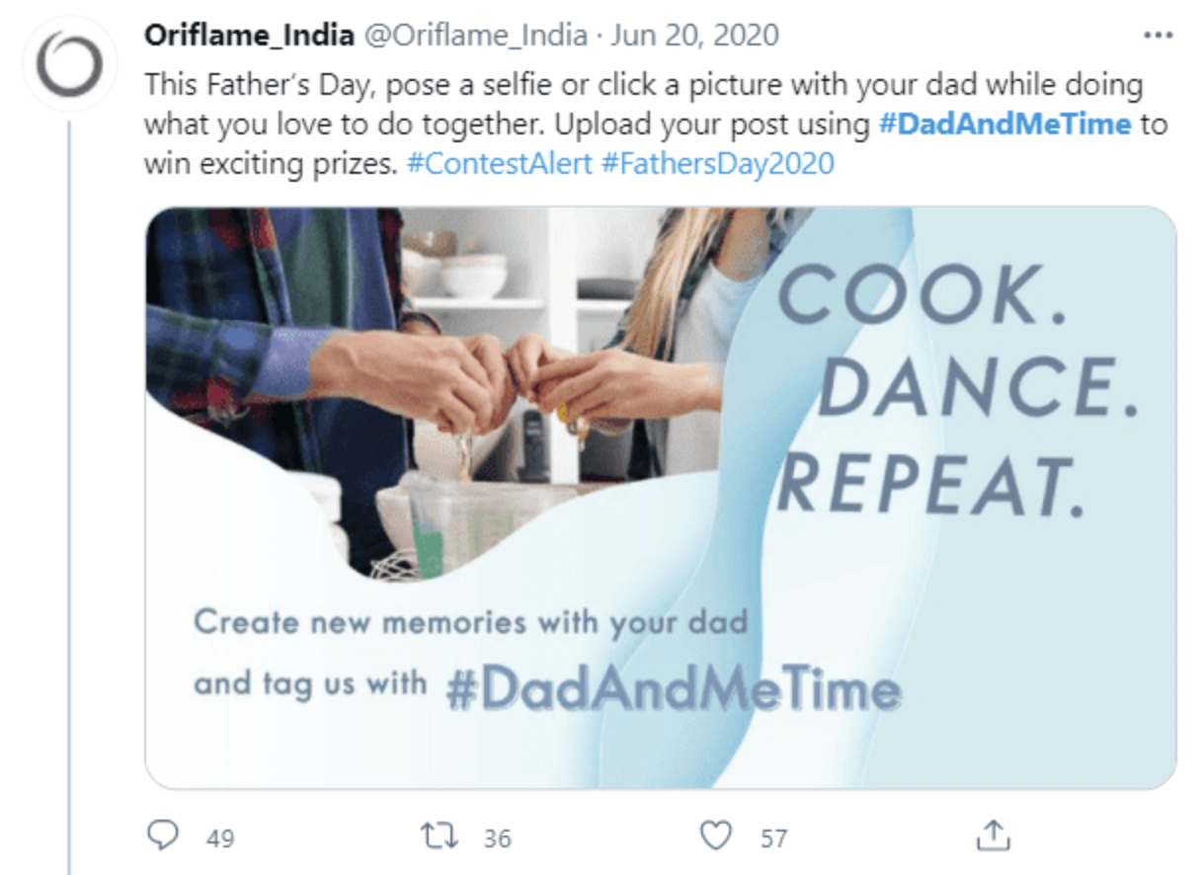Open the attached Cook Dance Repeat image

pyautogui.click(x=661, y=498)
